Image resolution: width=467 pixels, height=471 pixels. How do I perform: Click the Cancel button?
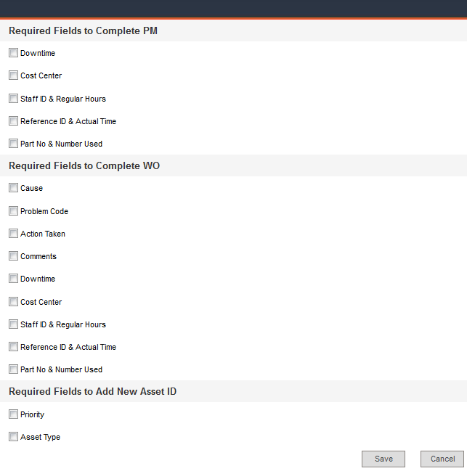point(442,459)
